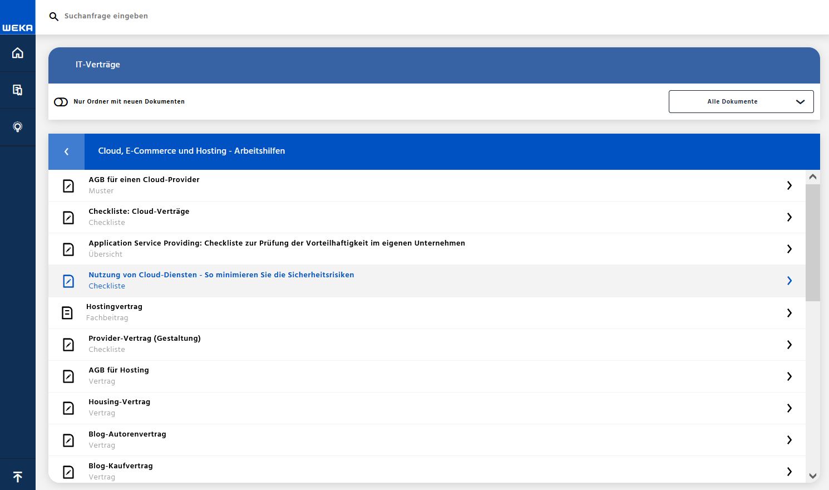Open the home icon in sidebar
The image size is (829, 490).
(18, 53)
